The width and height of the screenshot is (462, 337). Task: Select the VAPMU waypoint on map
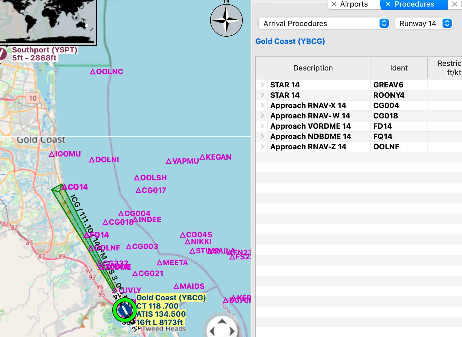[x=169, y=161]
